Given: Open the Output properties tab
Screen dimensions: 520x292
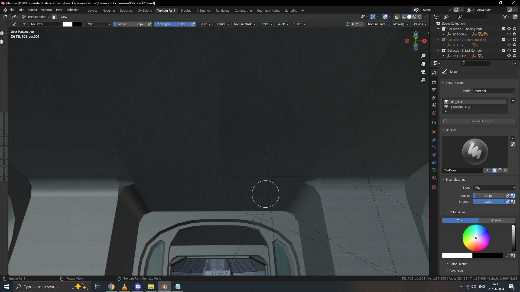Looking at the screenshot, I should (x=434, y=90).
